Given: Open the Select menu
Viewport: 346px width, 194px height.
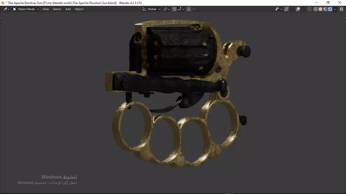Looking at the screenshot, I should coord(57,9).
